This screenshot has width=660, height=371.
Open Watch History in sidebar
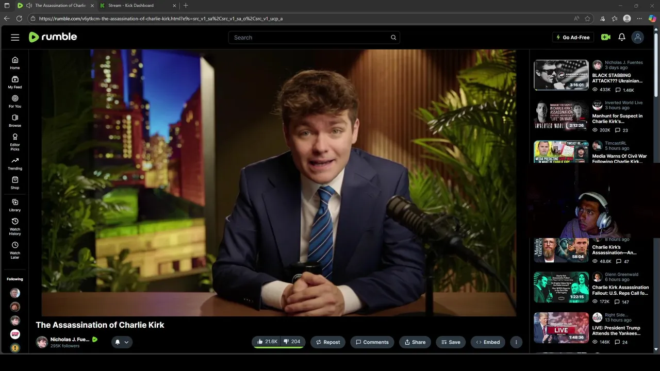(15, 226)
